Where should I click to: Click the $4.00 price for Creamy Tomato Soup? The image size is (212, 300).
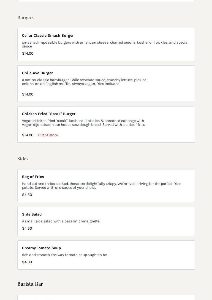point(27,262)
